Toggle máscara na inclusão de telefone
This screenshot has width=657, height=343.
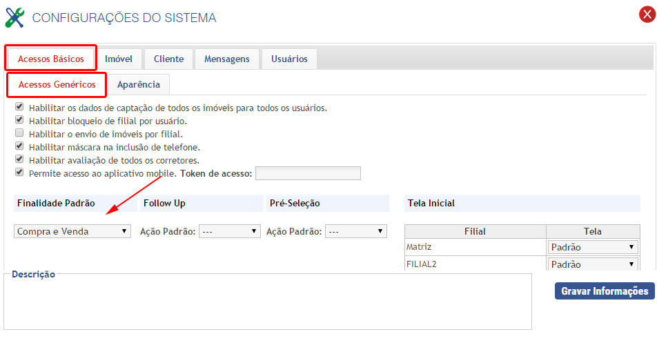coord(19,146)
